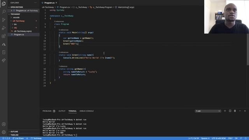Click the references CodeLens above Greet method
Image resolution: width=249 pixels, height=140 pixels.
click(x=63, y=52)
